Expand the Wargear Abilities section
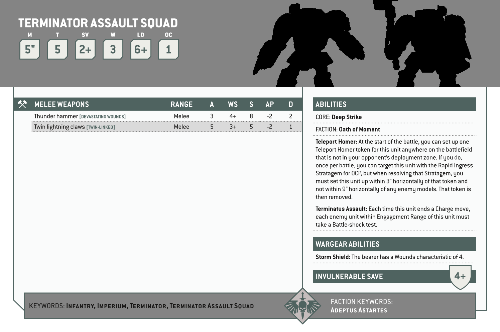The image size is (500, 332). pyautogui.click(x=348, y=244)
